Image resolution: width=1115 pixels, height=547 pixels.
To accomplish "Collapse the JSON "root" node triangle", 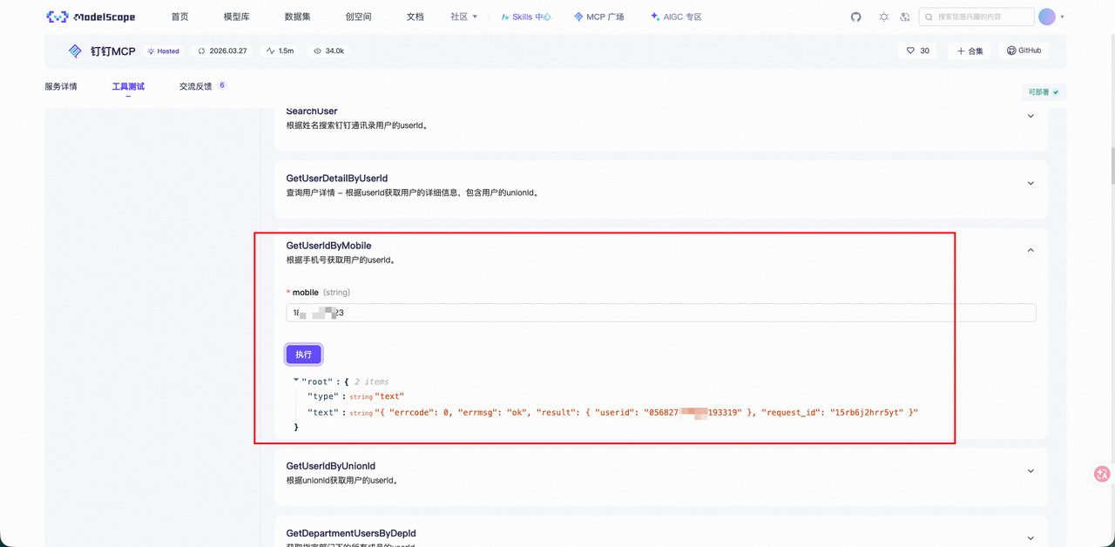I will [296, 381].
